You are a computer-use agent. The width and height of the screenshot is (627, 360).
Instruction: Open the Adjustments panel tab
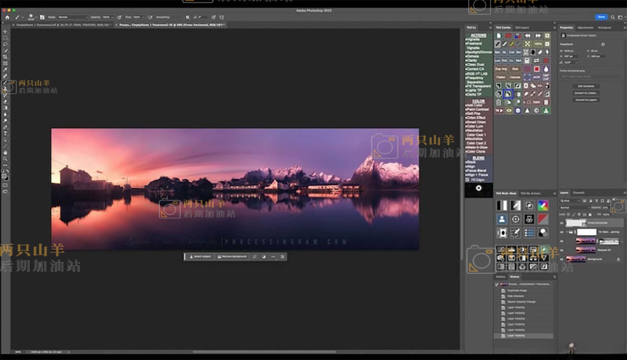click(585, 27)
